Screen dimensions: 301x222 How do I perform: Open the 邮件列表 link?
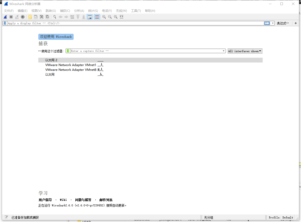[106, 200]
